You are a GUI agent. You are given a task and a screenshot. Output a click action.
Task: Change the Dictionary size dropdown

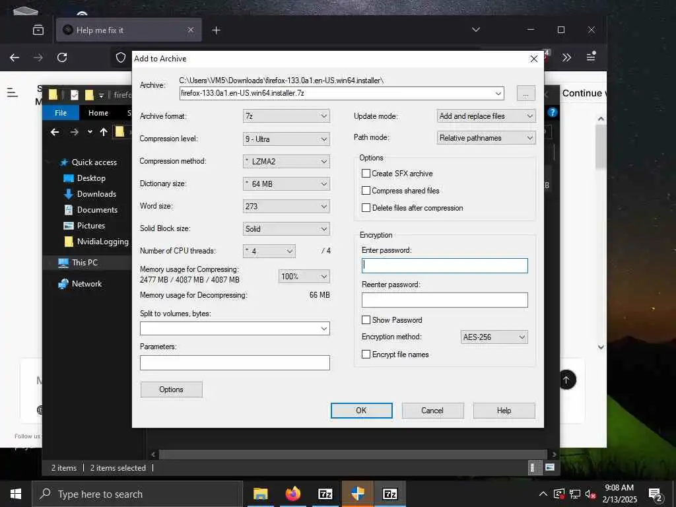click(287, 184)
